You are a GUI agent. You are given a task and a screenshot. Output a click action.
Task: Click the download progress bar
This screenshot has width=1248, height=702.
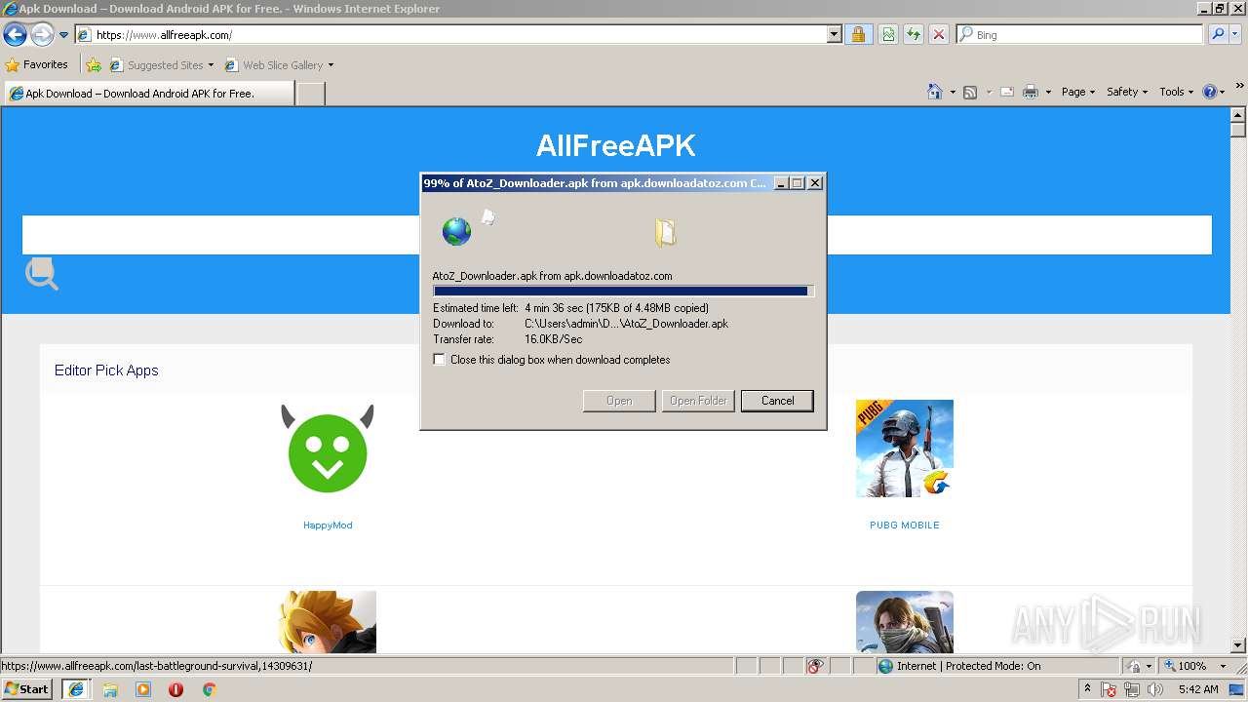tap(623, 291)
